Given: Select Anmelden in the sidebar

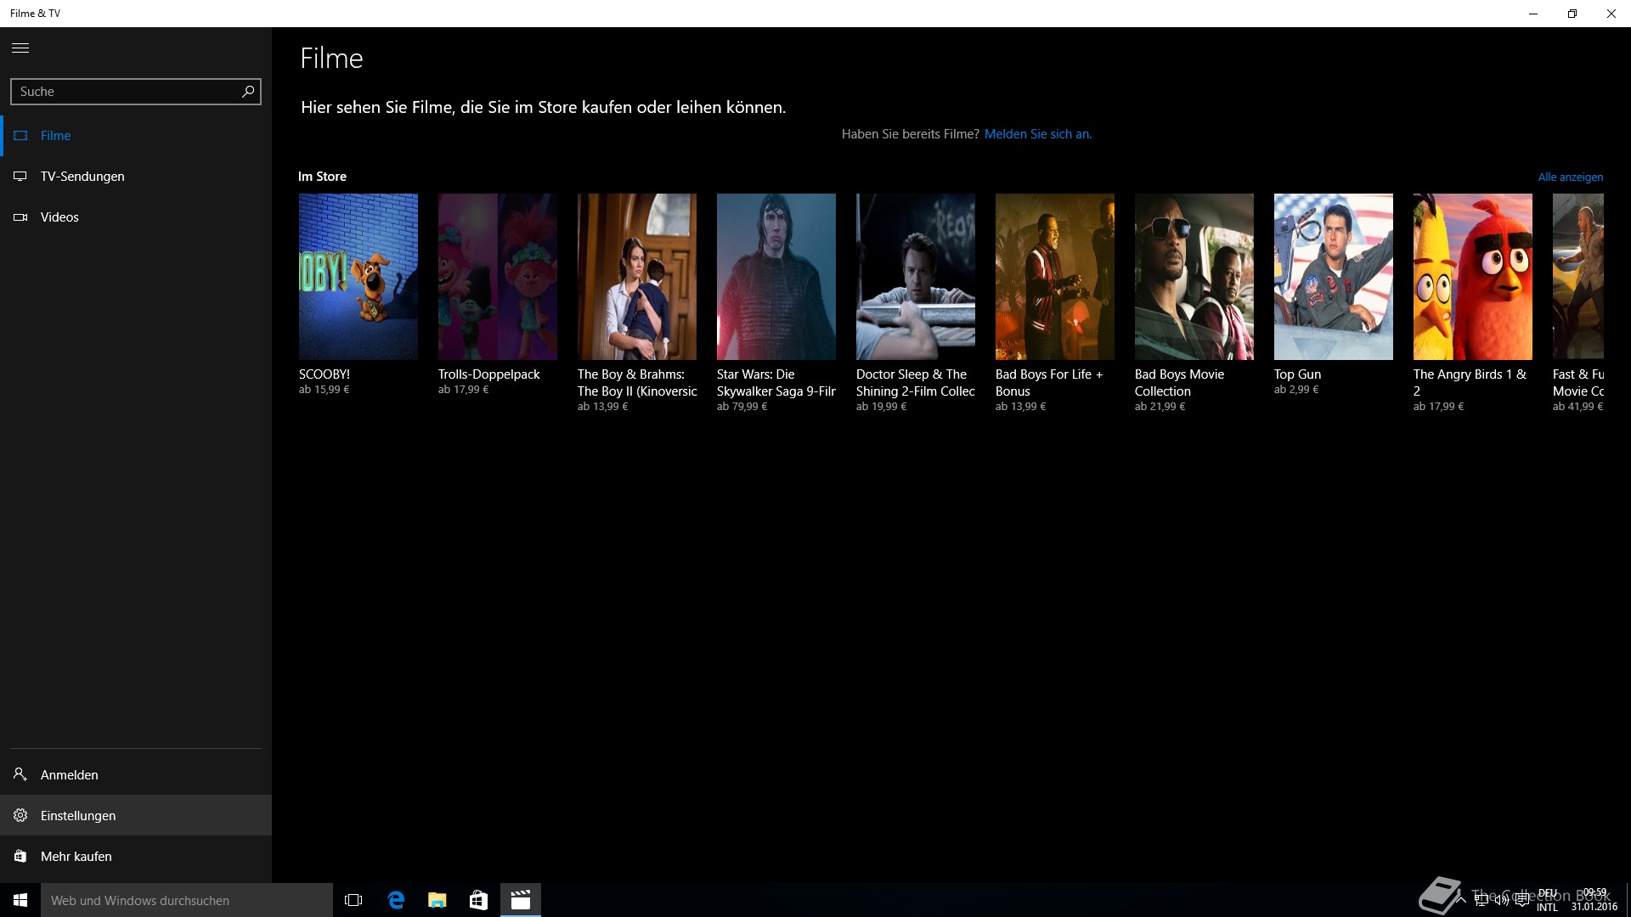Looking at the screenshot, I should tap(136, 775).
